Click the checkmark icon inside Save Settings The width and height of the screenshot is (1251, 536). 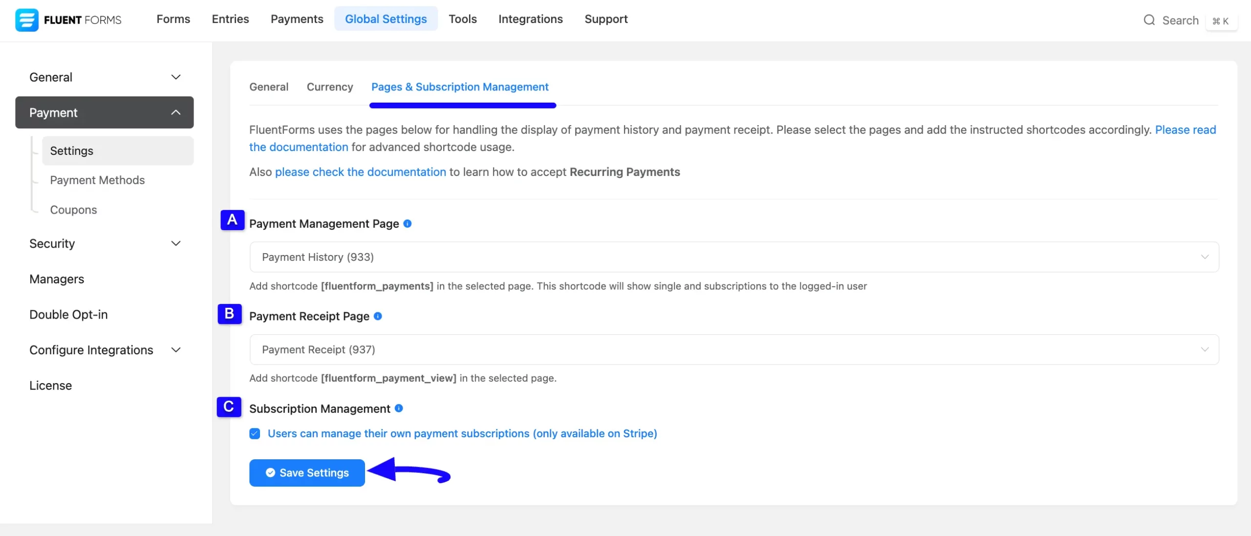point(269,472)
